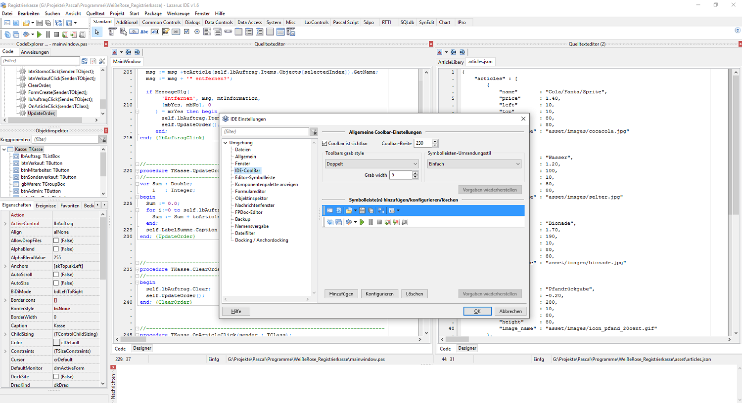Select 'Editor-Symbolleiste' in settings tree
This screenshot has width=742, height=403.
(255, 177)
